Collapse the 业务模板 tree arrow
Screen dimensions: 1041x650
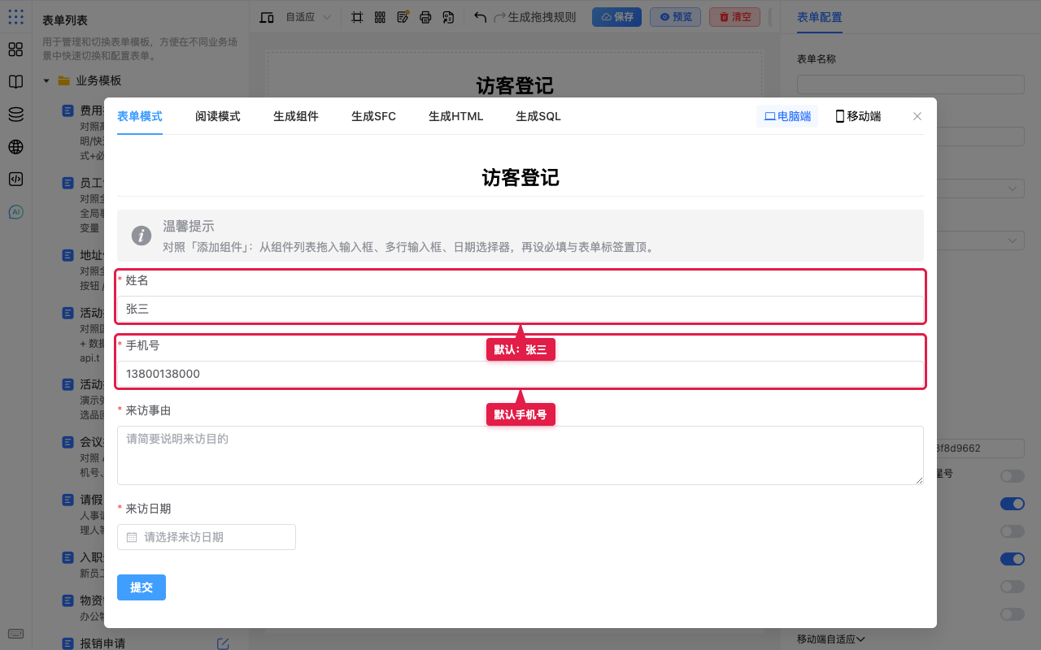(x=46, y=80)
